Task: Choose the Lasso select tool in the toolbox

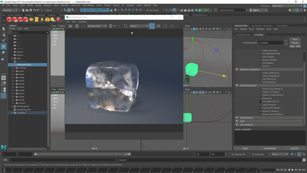Action: [3, 35]
